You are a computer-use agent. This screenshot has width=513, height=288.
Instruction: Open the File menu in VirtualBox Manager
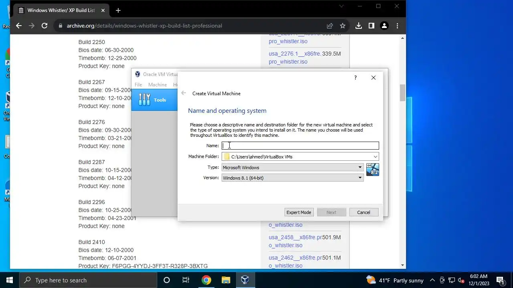(138, 85)
